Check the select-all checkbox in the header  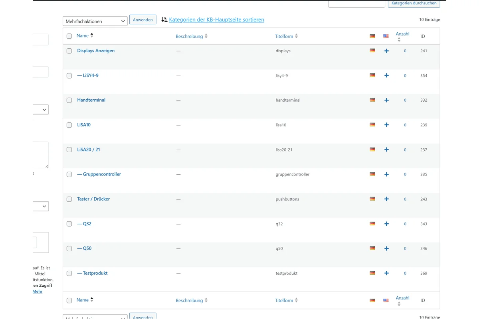click(x=69, y=35)
